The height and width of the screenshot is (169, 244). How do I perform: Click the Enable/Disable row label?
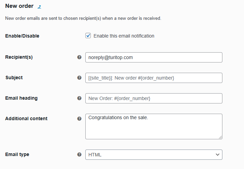(x=22, y=36)
